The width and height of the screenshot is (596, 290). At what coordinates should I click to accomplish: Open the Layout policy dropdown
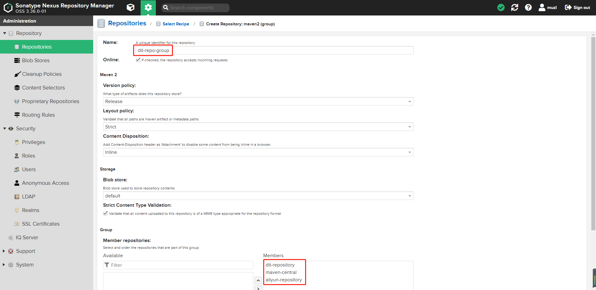258,127
